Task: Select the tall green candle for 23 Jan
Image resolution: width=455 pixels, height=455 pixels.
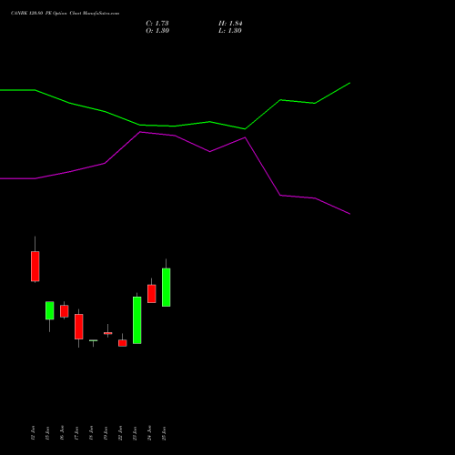Action: point(137,320)
